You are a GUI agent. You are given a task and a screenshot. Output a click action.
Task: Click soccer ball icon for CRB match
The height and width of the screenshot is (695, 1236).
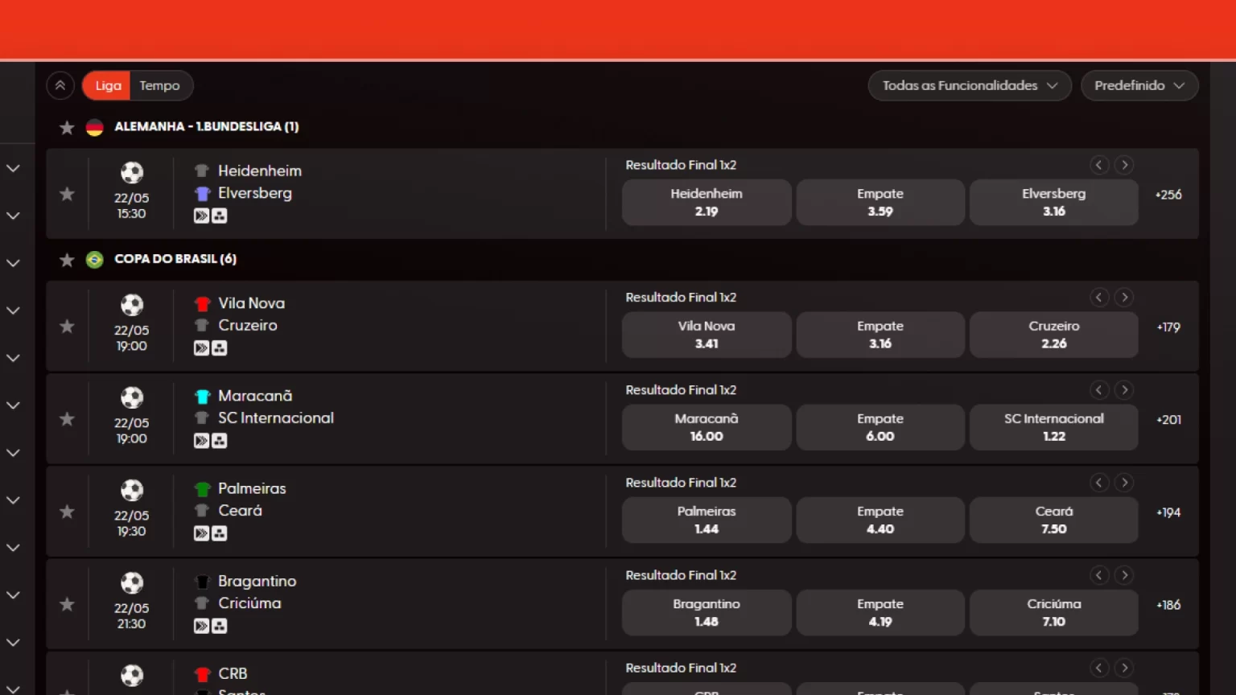[132, 675]
